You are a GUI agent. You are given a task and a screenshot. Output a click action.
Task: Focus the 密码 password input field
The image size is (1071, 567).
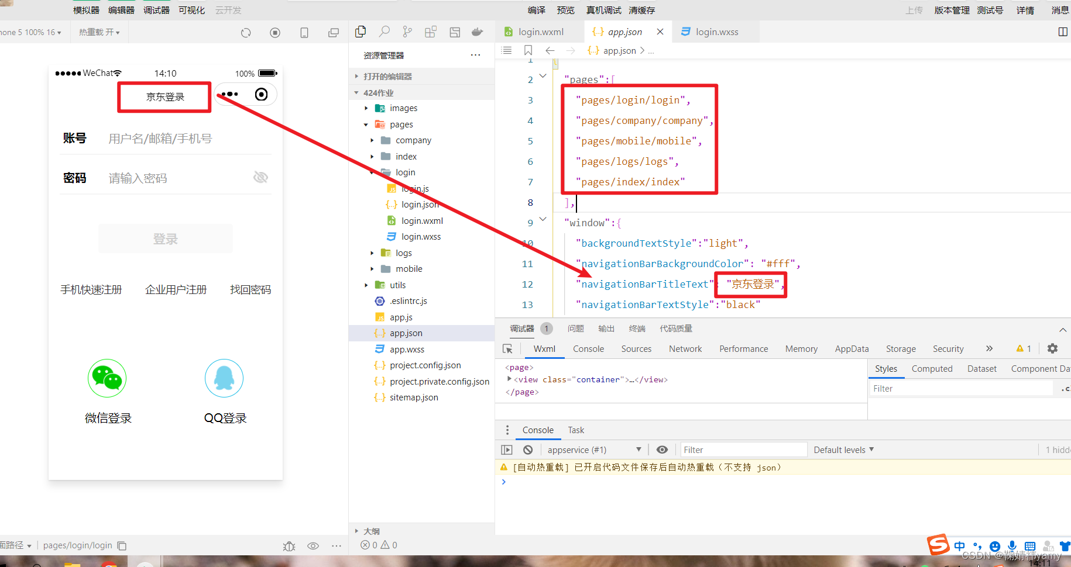pyautogui.click(x=177, y=178)
